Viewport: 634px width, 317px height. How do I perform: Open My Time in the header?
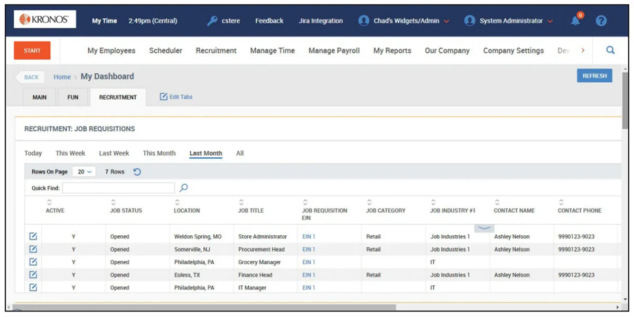tap(105, 21)
